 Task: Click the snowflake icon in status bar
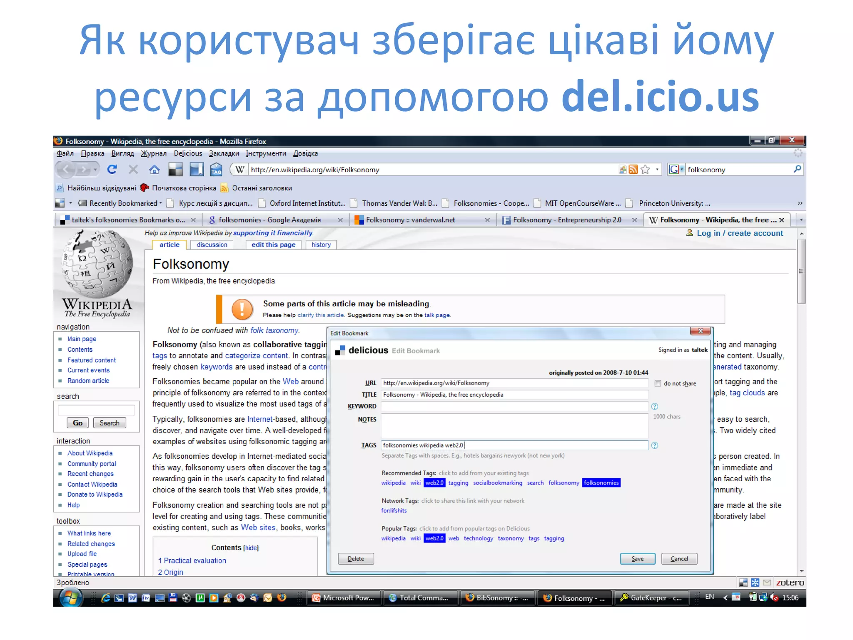755,582
